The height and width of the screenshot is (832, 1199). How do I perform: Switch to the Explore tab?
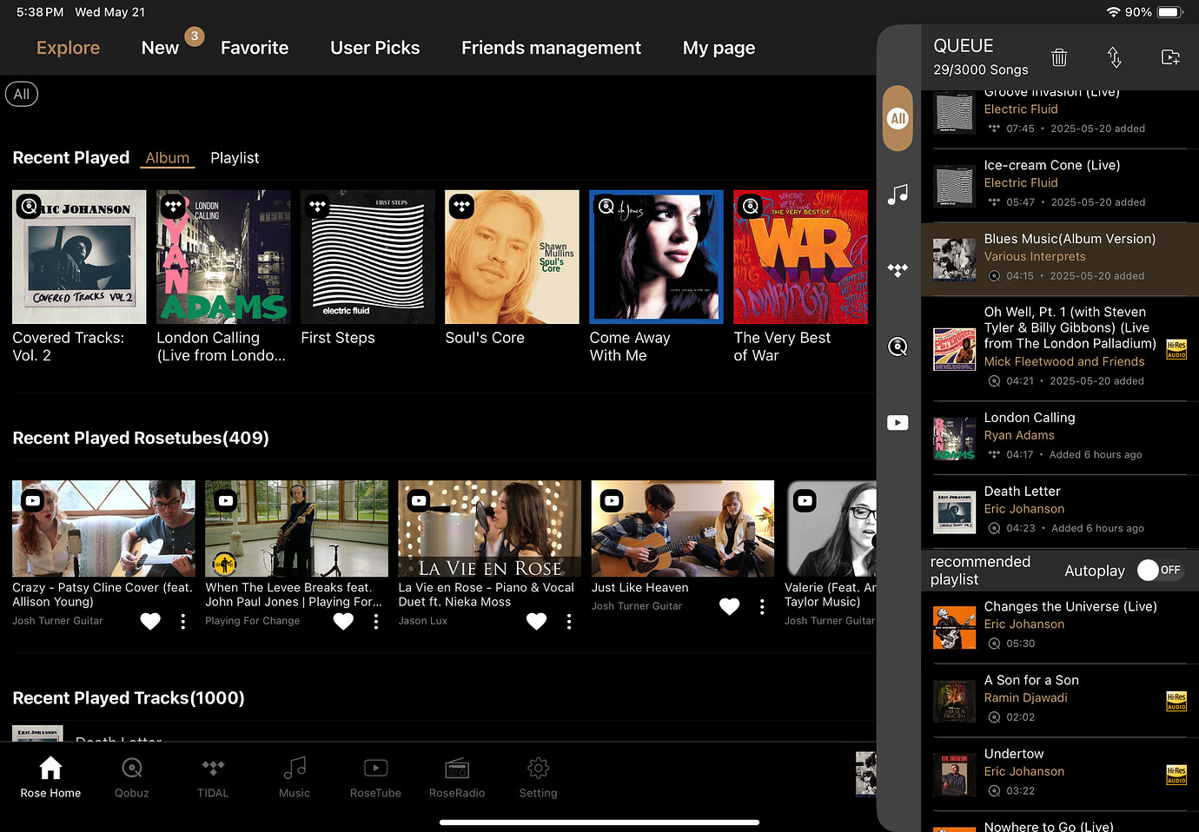pos(68,48)
